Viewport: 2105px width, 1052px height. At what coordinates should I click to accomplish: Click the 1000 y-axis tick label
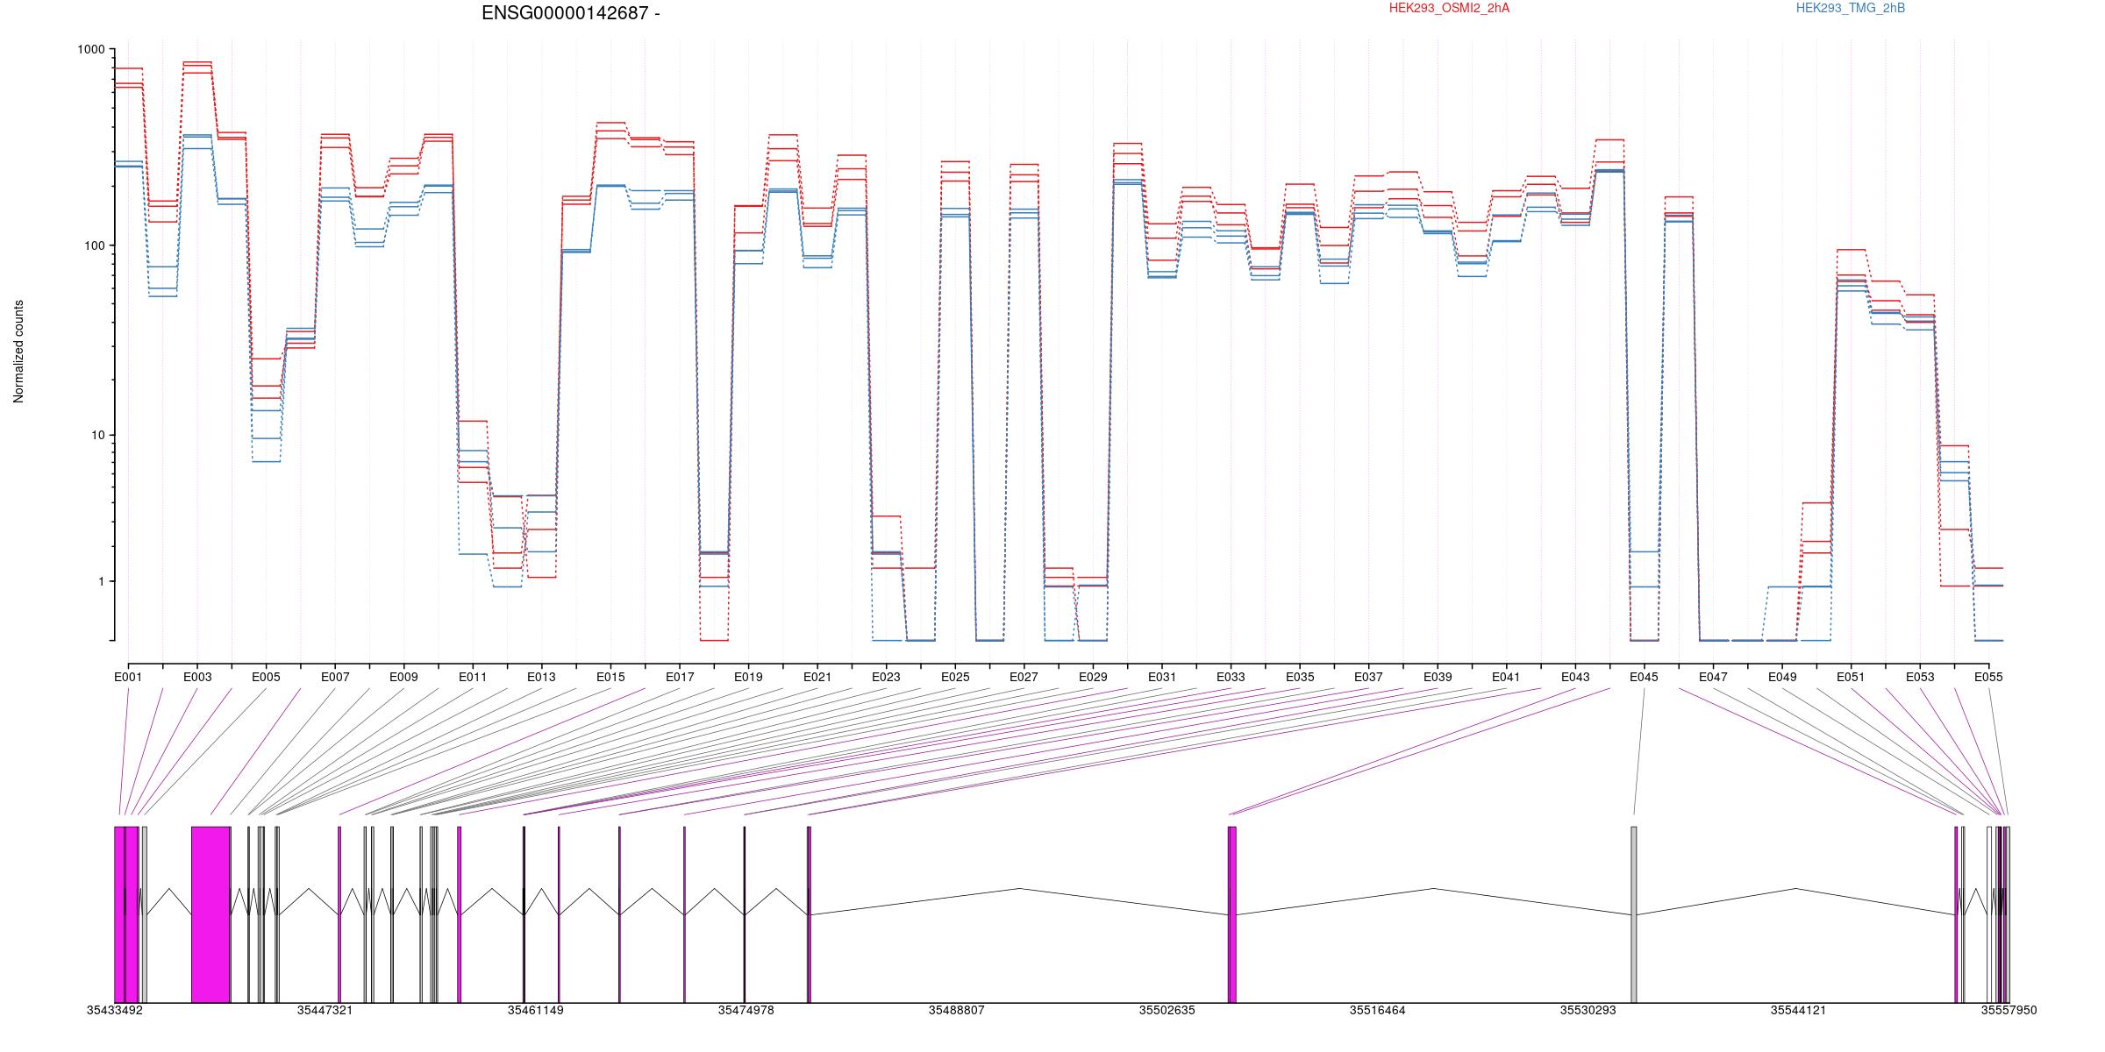(91, 50)
